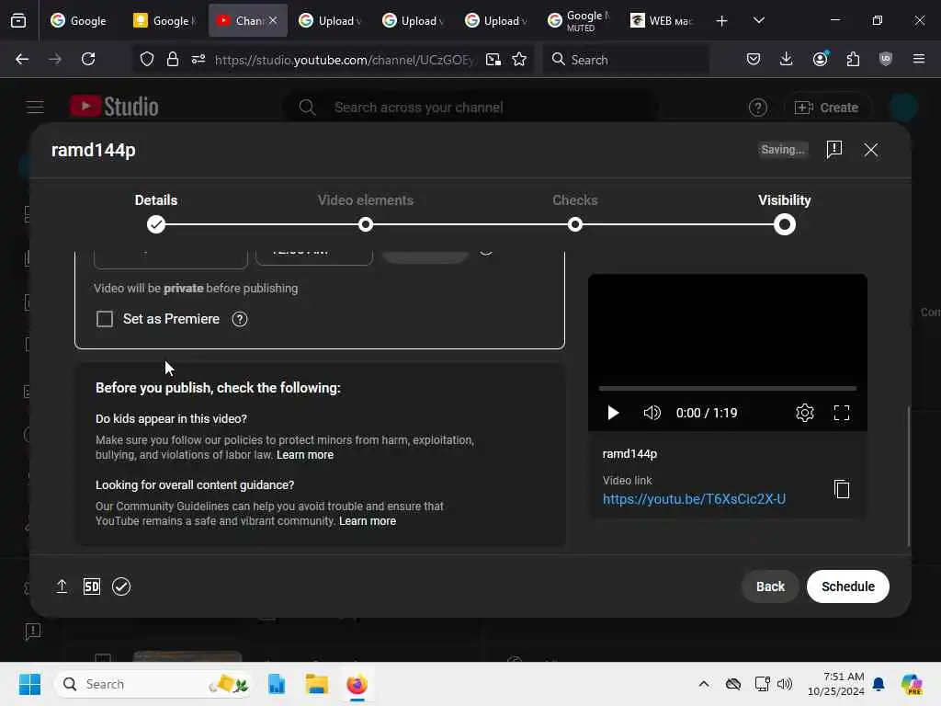The width and height of the screenshot is (941, 706).
Task: Expand the list all tabs chevron
Action: tap(758, 20)
